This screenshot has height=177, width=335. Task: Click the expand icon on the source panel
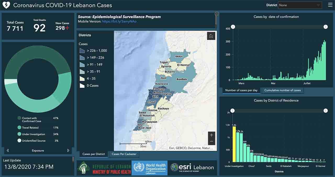pyautogui.click(x=217, y=14)
